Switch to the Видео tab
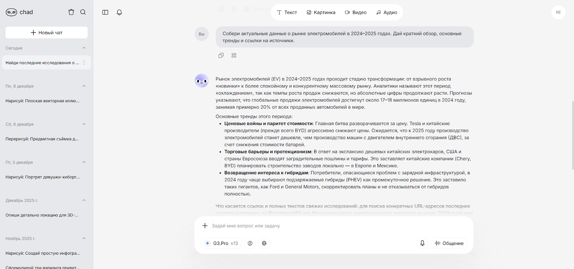Screen dimensions: 574x269 tap(356, 13)
